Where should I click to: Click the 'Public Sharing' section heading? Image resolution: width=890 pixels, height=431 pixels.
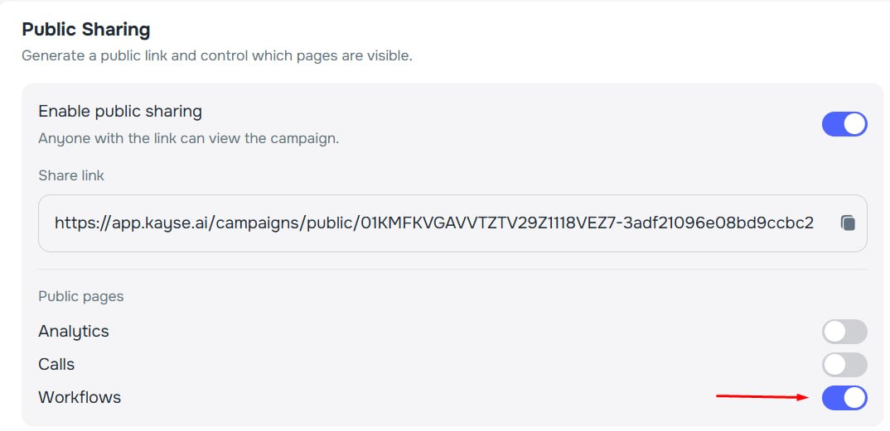click(86, 30)
